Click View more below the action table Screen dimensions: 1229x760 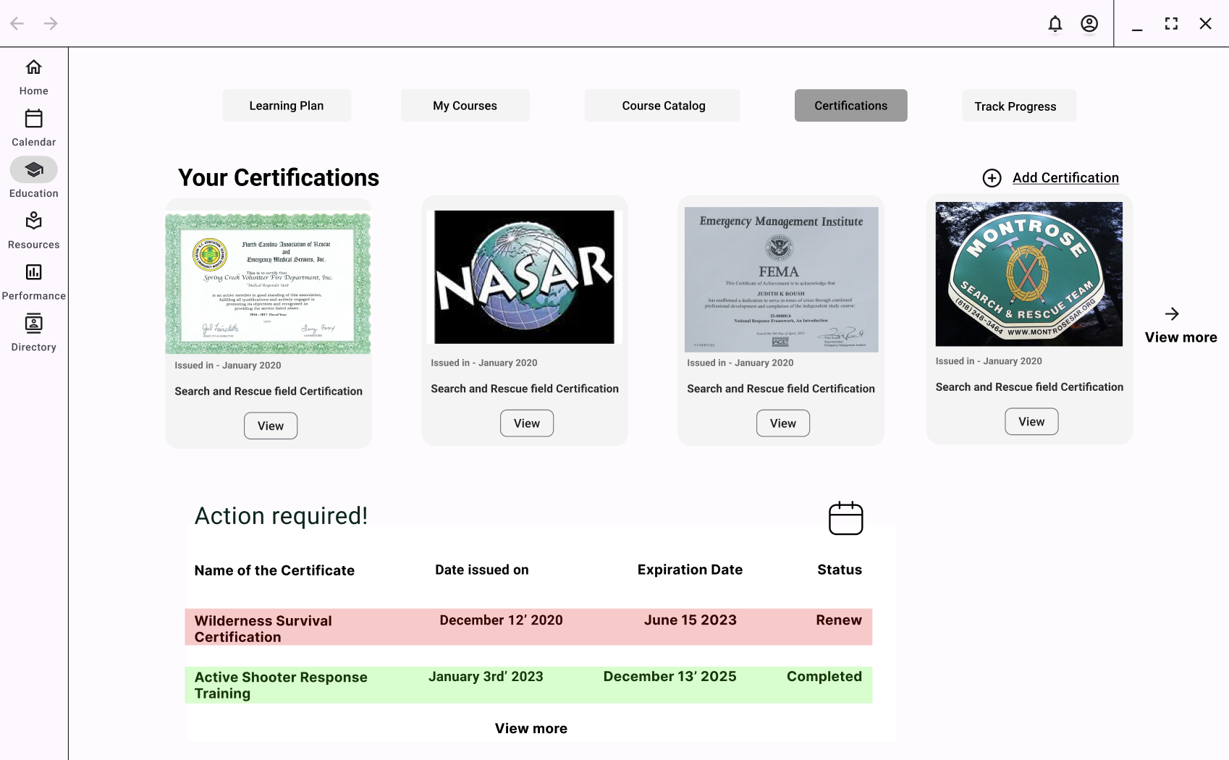[x=531, y=728]
